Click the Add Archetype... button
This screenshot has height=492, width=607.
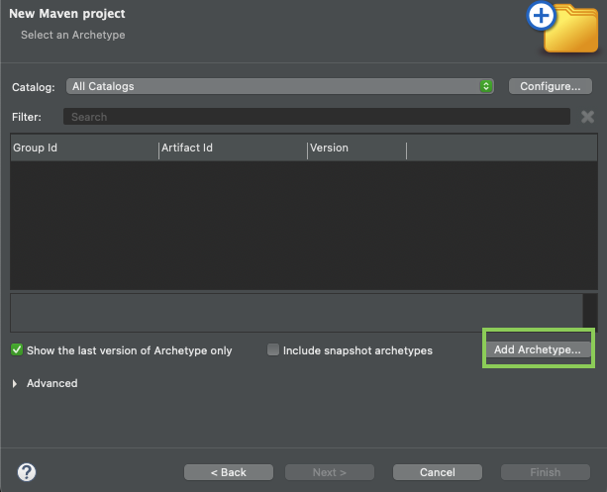[x=538, y=349]
